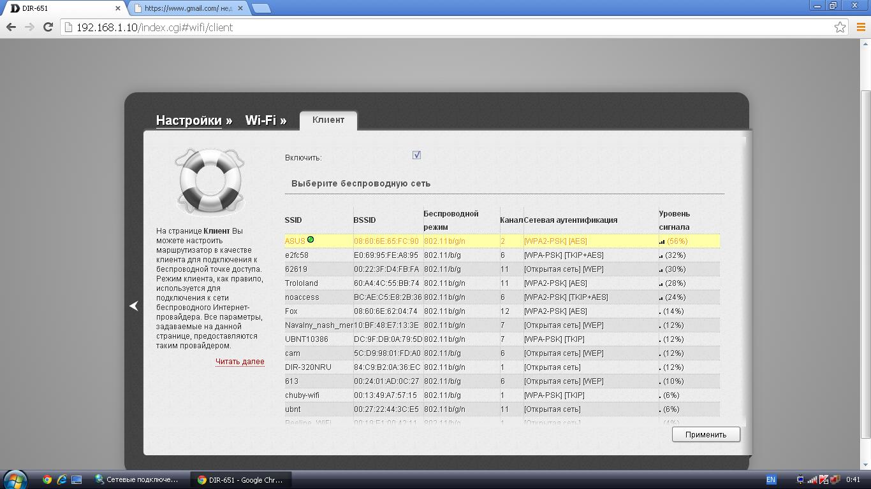Image resolution: width=871 pixels, height=489 pixels.
Task: Toggle the Включить checkbox
Action: pos(416,155)
